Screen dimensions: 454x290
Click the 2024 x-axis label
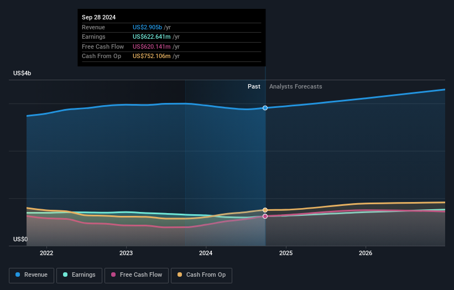tap(206, 253)
